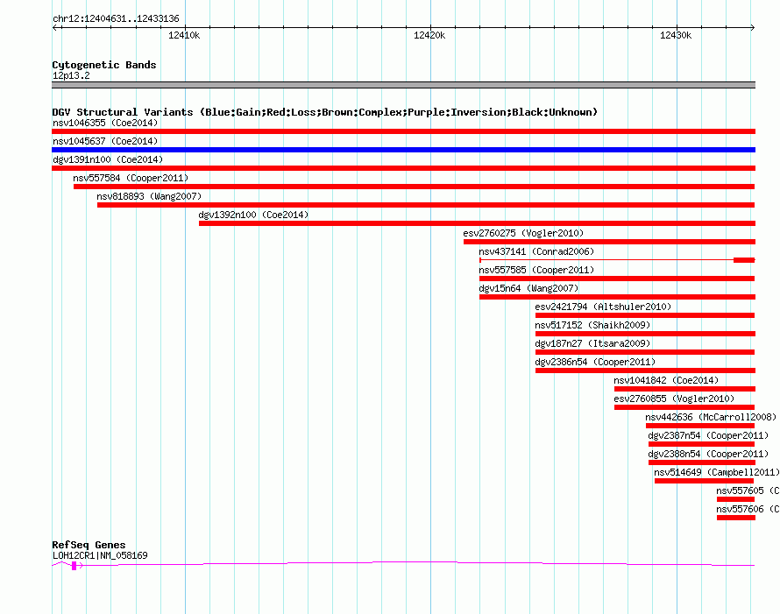Image resolution: width=780 pixels, height=614 pixels.
Task: Click the 12410k ruler tick label
Action: pos(184,35)
